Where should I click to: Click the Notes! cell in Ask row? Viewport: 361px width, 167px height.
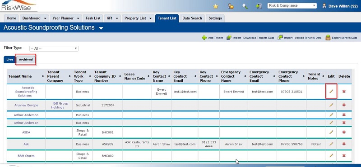tap(316, 144)
